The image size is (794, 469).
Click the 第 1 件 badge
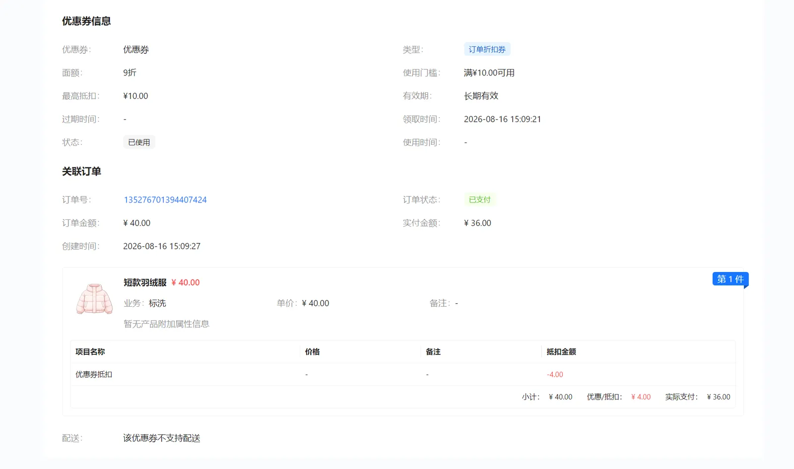[x=730, y=279]
